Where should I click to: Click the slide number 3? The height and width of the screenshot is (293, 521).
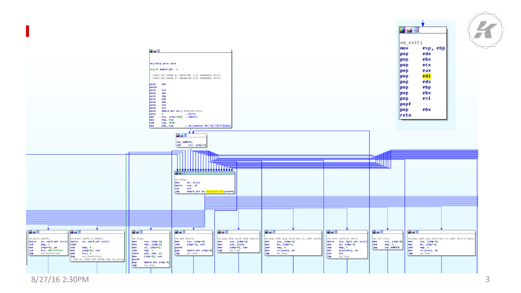pyautogui.click(x=487, y=279)
